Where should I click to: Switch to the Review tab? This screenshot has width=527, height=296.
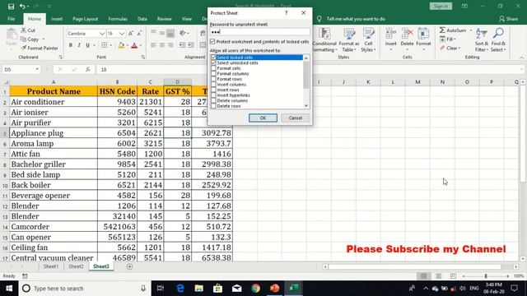click(165, 19)
